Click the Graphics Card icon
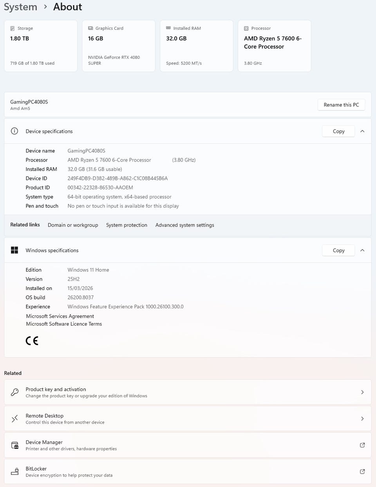The width and height of the screenshot is (376, 487). [90, 28]
